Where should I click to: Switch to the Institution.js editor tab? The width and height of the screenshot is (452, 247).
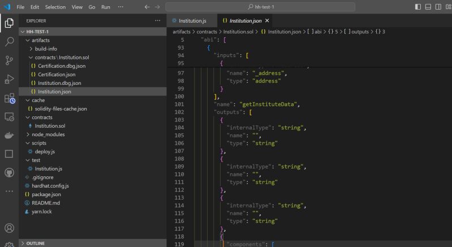[x=192, y=20]
